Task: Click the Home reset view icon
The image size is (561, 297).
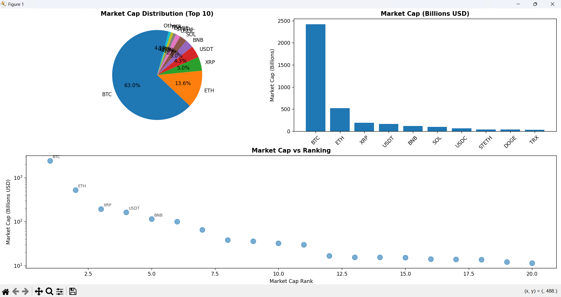Action: tap(6, 291)
